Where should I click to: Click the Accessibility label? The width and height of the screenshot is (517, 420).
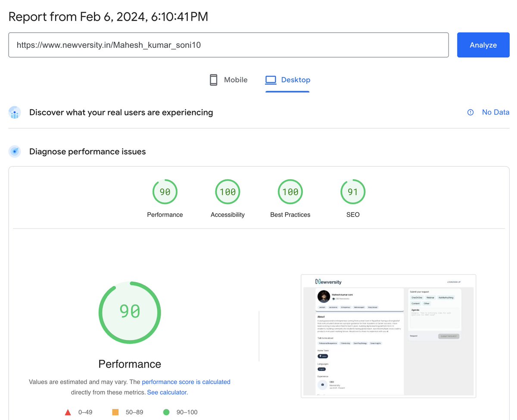coord(227,215)
